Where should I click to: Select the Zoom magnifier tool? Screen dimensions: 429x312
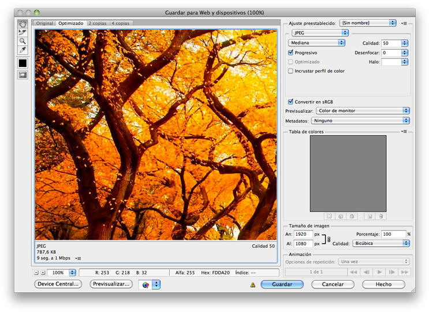click(x=23, y=41)
